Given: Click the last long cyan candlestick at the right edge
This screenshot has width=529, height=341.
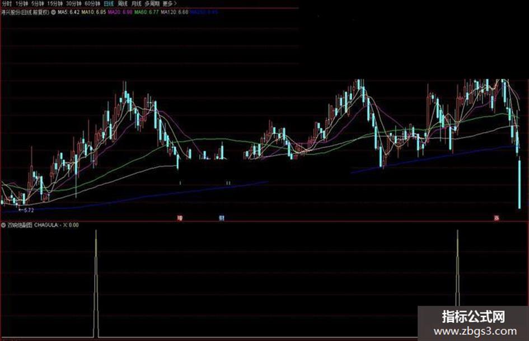Looking at the screenshot, I should tap(519, 184).
